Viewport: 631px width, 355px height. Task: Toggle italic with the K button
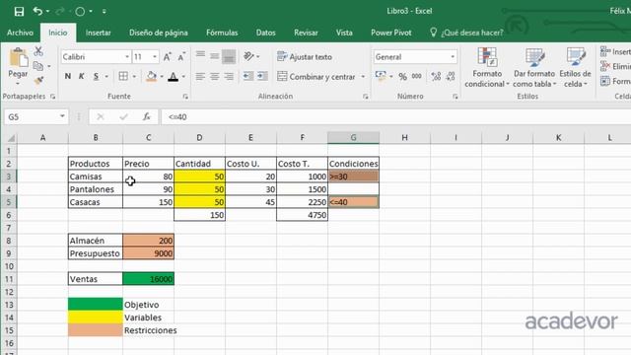tap(81, 76)
